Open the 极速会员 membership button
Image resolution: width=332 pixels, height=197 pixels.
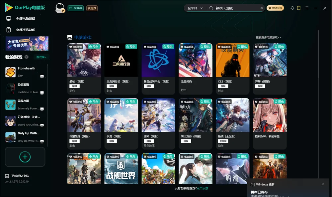coord(275,8)
